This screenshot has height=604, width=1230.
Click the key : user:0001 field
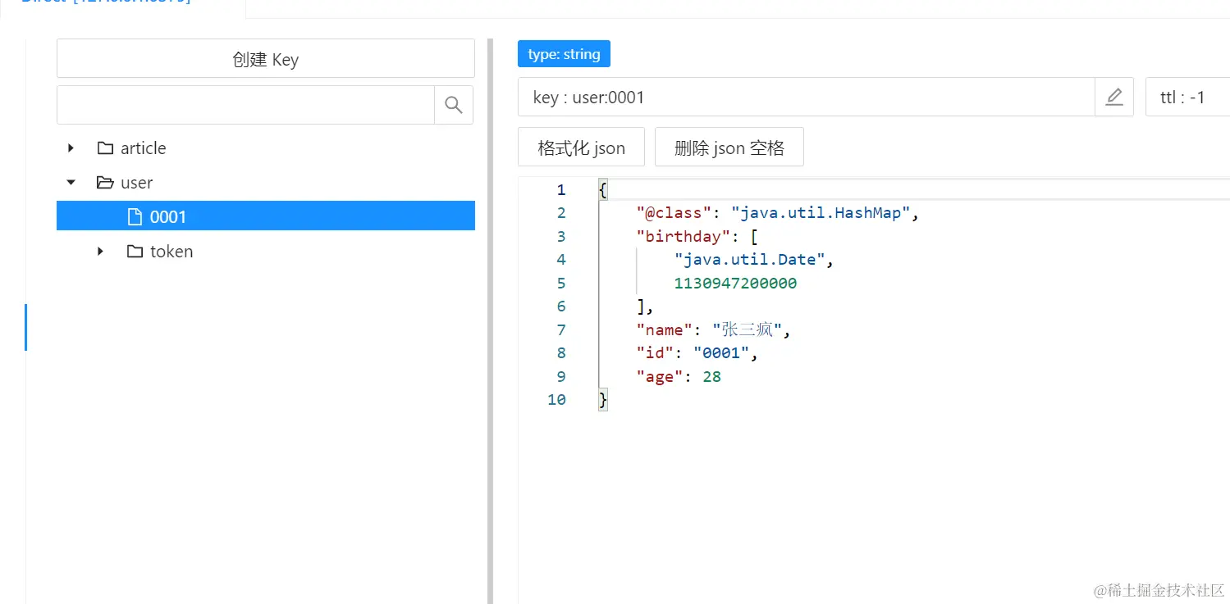click(x=807, y=98)
